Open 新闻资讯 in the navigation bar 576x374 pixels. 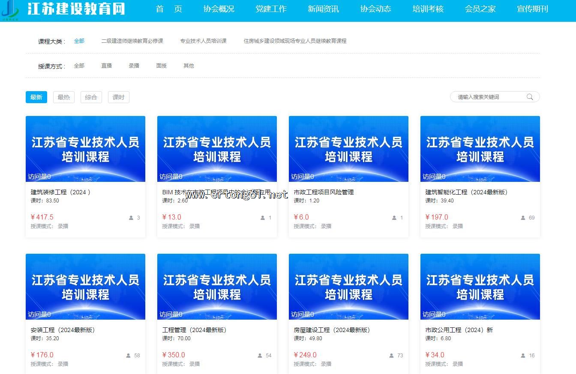[x=323, y=9]
